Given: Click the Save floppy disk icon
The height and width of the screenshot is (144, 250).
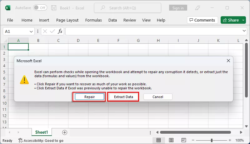Looking at the screenshot, I should [x=54, y=7].
